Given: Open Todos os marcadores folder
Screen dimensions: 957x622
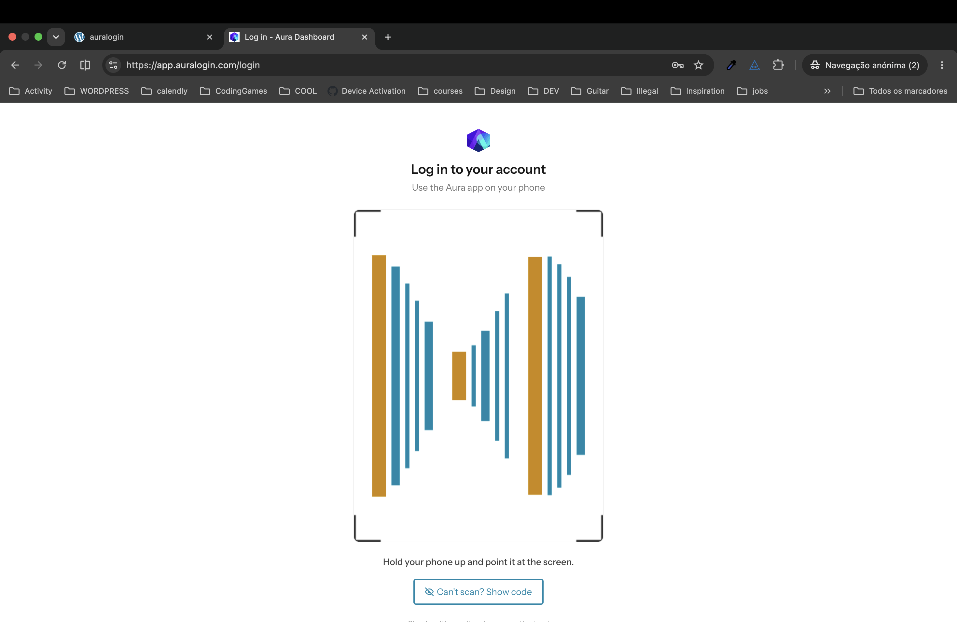Looking at the screenshot, I should tap(900, 91).
